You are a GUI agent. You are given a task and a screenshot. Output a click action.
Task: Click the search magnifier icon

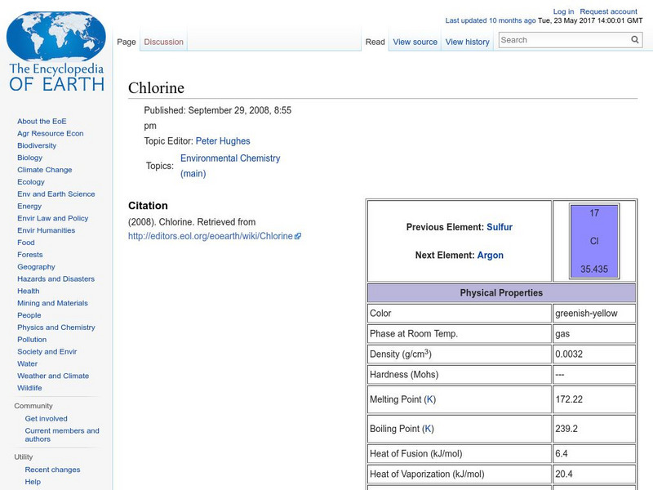pos(635,40)
